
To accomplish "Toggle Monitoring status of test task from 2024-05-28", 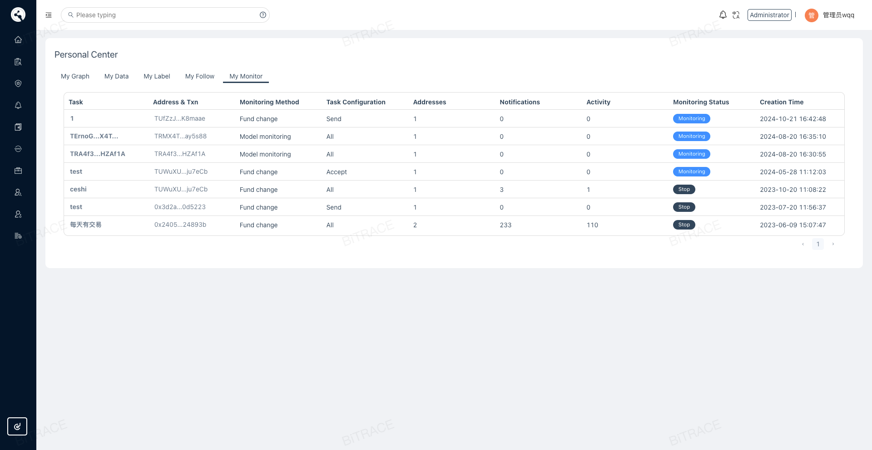I will click(692, 172).
